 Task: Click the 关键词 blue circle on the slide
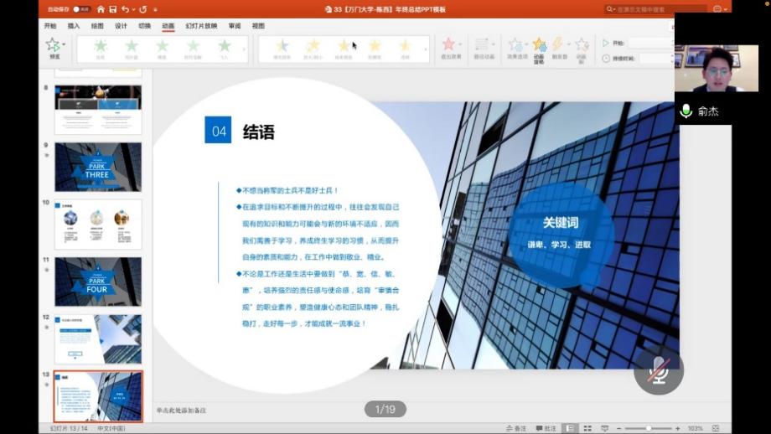561,234
